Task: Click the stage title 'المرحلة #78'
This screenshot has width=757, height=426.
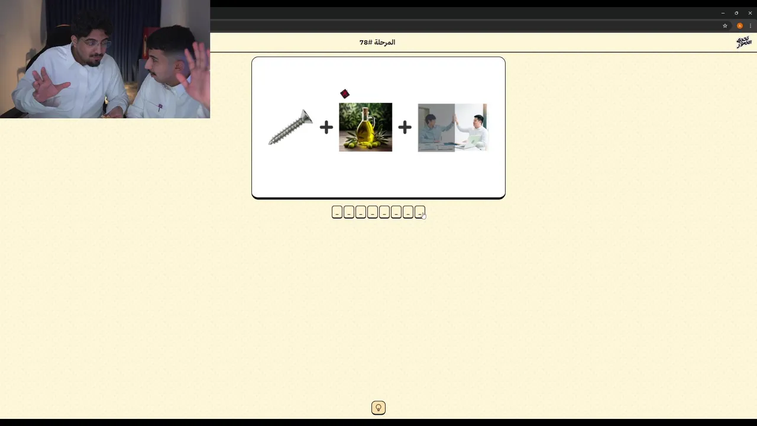Action: click(377, 43)
